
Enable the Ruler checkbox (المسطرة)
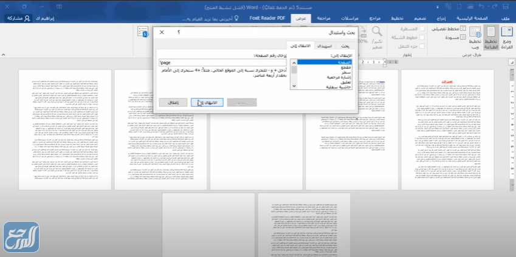pyautogui.click(x=422, y=29)
